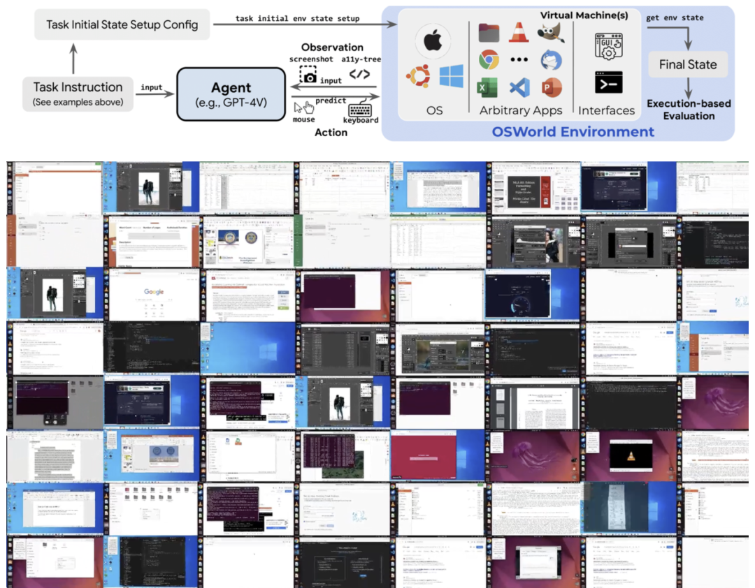
Task: Click the Agent (e.g., GPT-4V) box
Action: (x=231, y=95)
